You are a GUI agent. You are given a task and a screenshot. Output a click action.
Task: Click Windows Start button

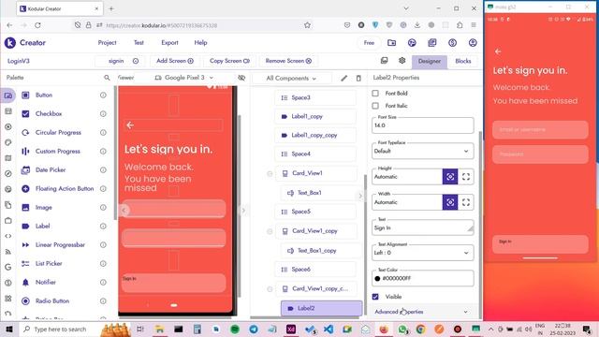click(9, 330)
